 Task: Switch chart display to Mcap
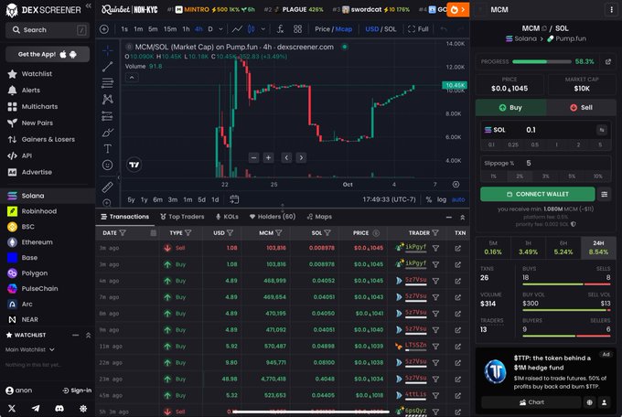pyautogui.click(x=344, y=29)
